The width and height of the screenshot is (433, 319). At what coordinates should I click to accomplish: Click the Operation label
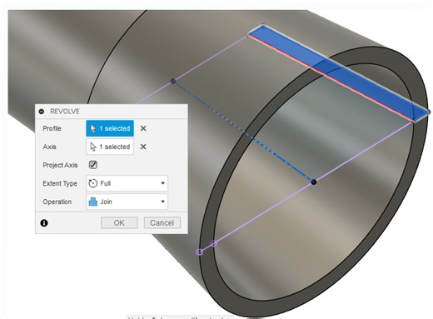click(x=57, y=202)
